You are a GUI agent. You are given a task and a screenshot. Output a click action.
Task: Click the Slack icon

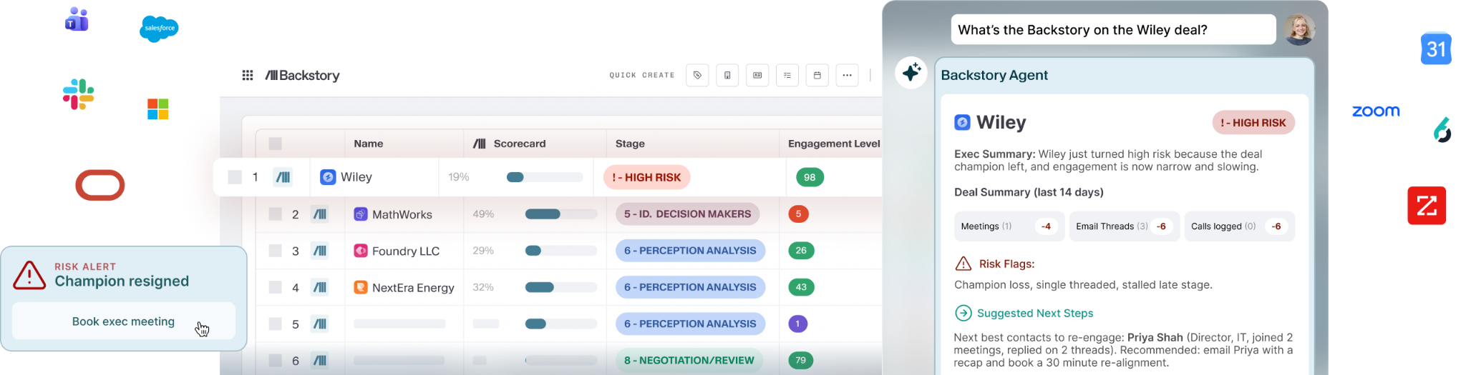tap(79, 94)
